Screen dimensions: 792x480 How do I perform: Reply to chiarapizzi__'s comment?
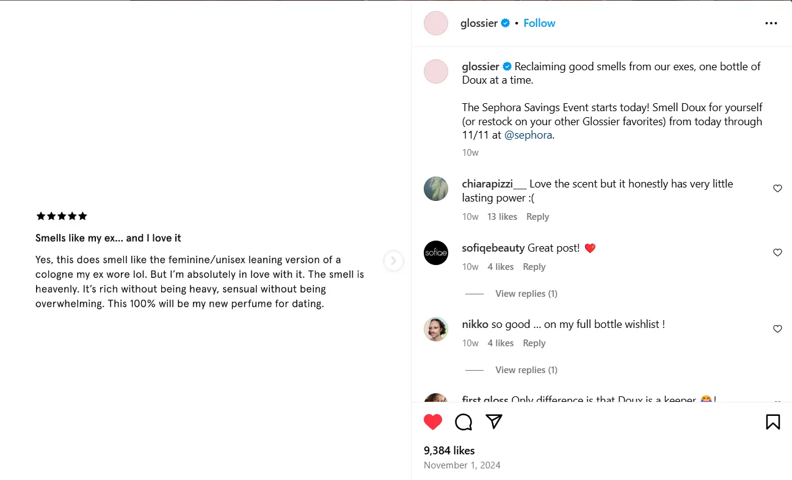tap(537, 216)
